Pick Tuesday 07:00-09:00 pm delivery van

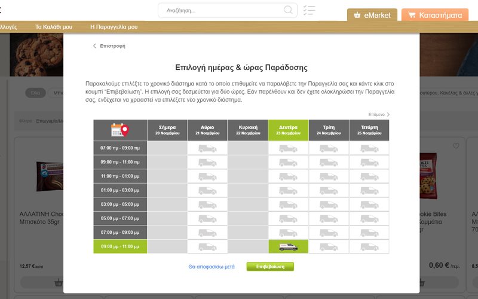(x=329, y=233)
